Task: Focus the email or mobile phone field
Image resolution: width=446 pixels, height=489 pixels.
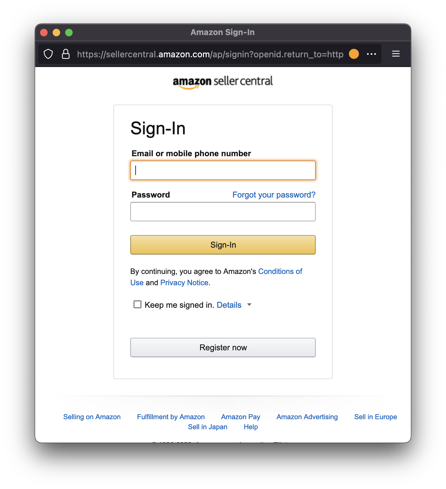Action: (223, 170)
